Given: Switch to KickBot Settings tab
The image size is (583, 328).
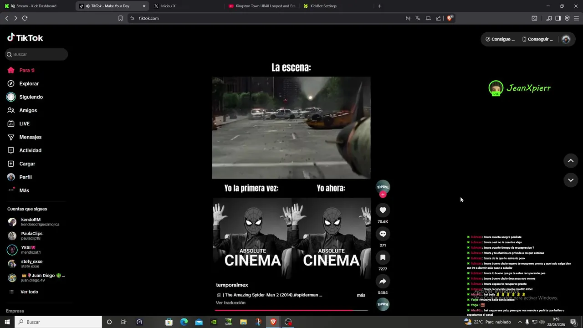Looking at the screenshot, I should click(336, 6).
